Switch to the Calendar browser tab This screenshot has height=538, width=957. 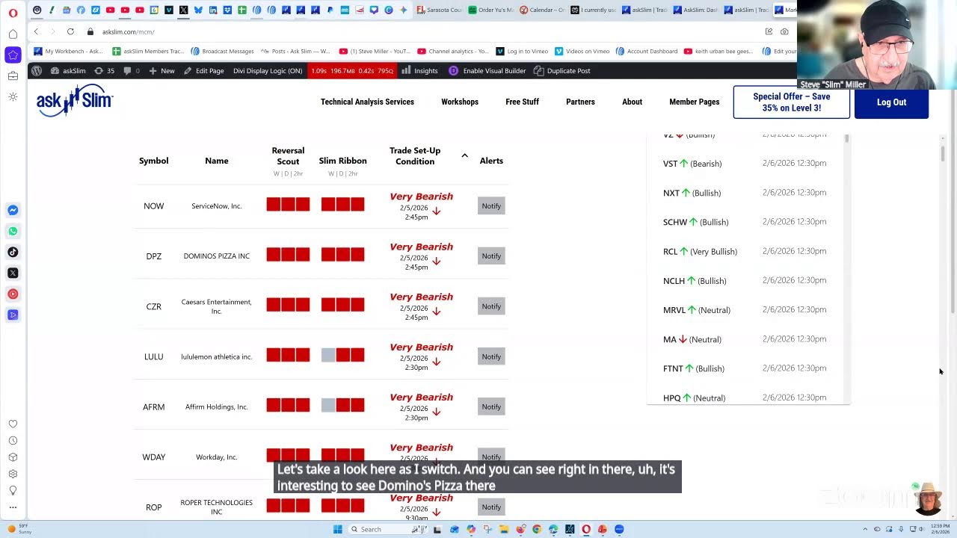coord(543,10)
